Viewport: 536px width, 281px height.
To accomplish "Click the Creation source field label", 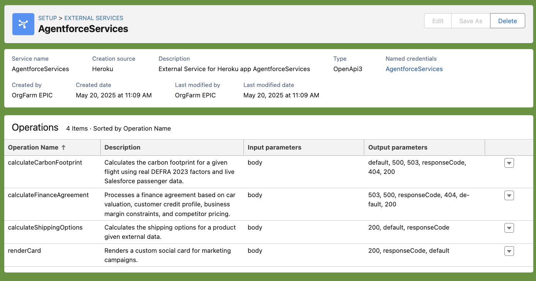I will (x=114, y=59).
